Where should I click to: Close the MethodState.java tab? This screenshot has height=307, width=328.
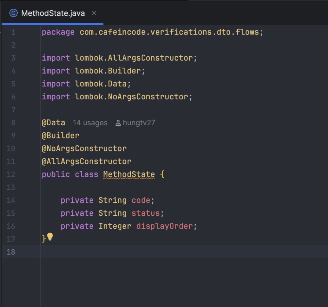pyautogui.click(x=94, y=13)
